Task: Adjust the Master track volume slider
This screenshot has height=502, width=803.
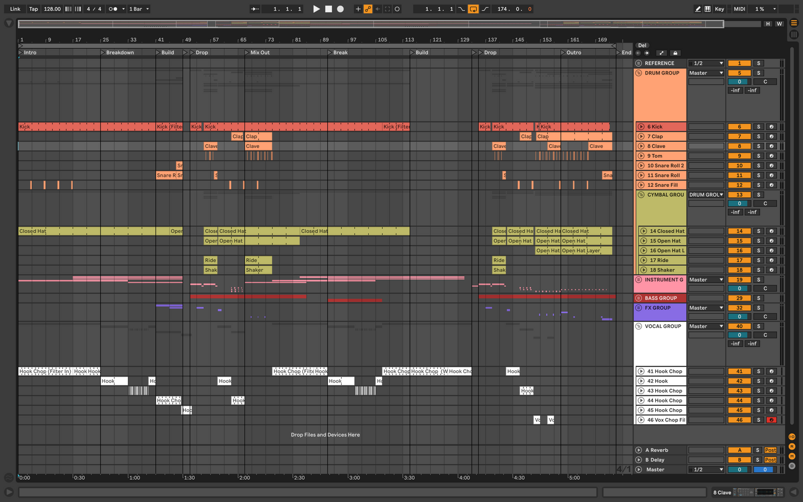Action: 739,469
